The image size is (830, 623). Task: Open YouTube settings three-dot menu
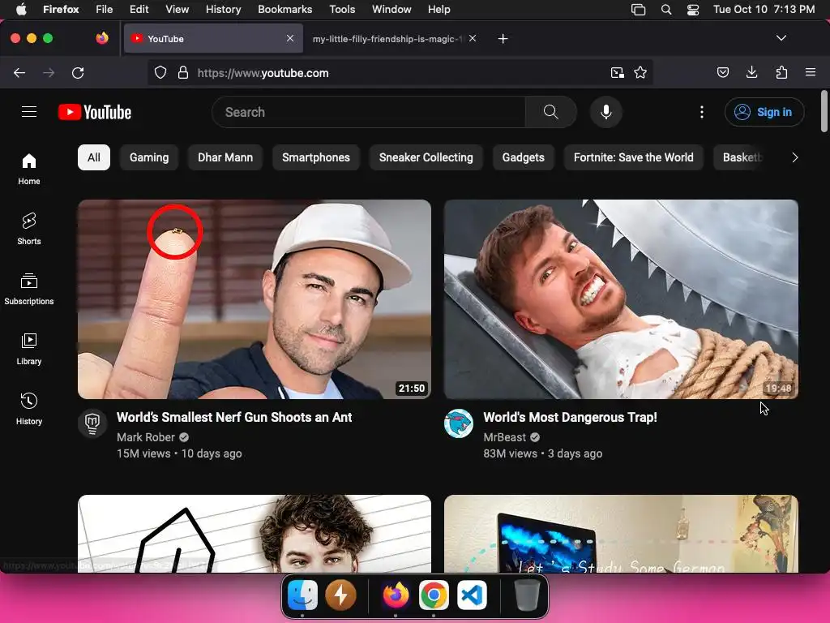pyautogui.click(x=701, y=112)
